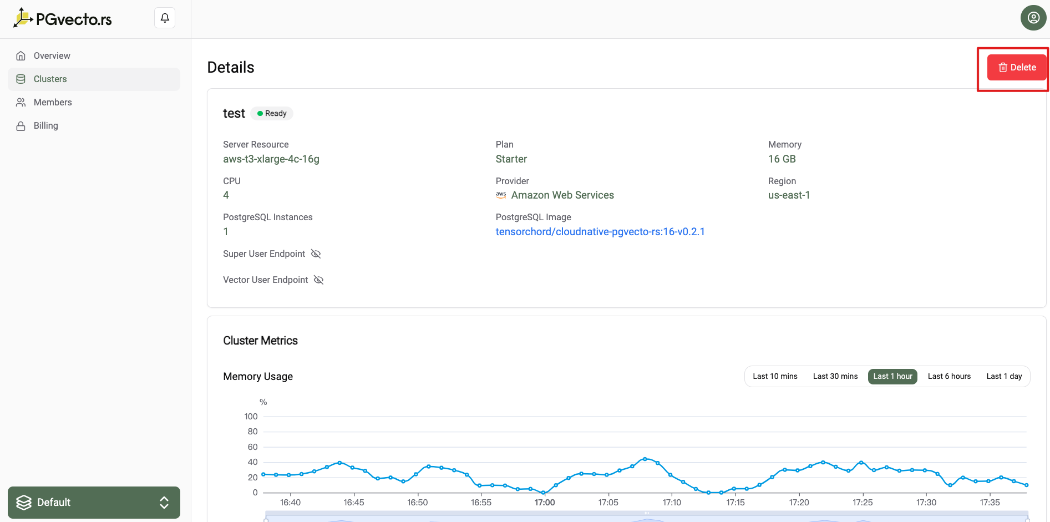Select Last 1 day range

(x=1004, y=376)
